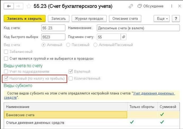Click the Наименование column header
The height and width of the screenshot is (129, 183).
tap(66, 107)
